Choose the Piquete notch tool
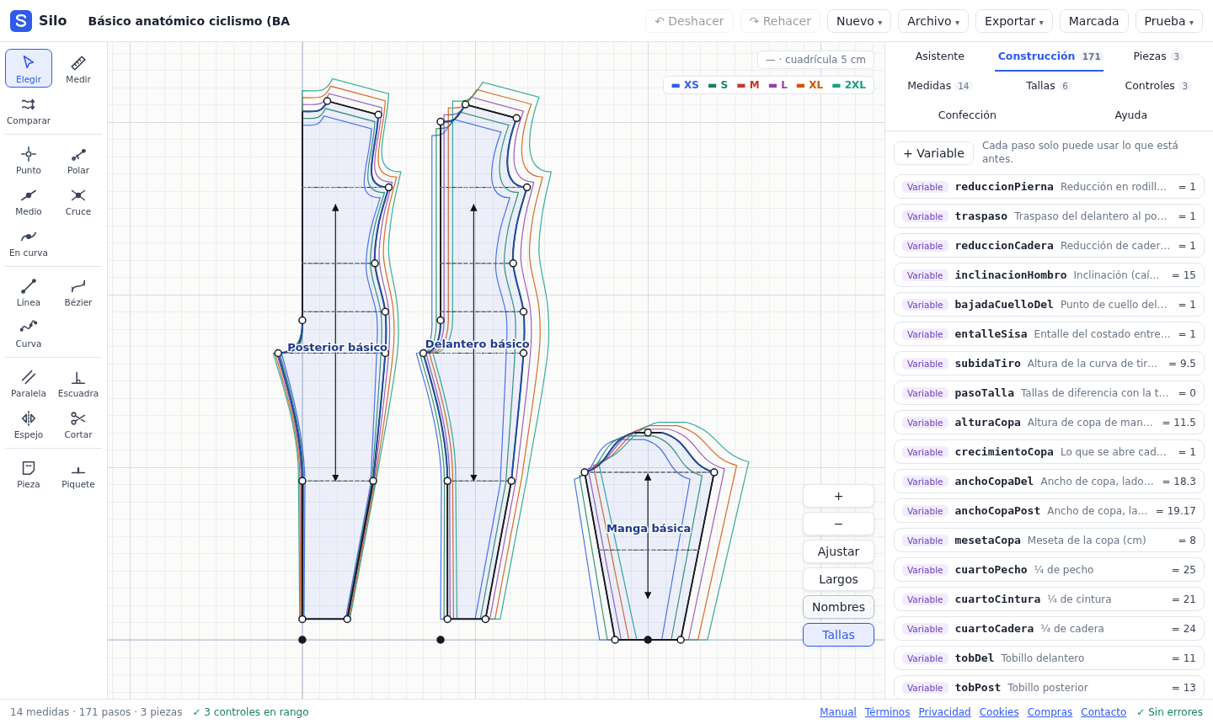The height and width of the screenshot is (724, 1213). click(x=78, y=473)
